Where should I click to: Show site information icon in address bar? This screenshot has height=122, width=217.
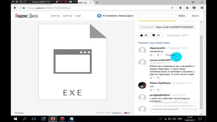[x=20, y=8]
